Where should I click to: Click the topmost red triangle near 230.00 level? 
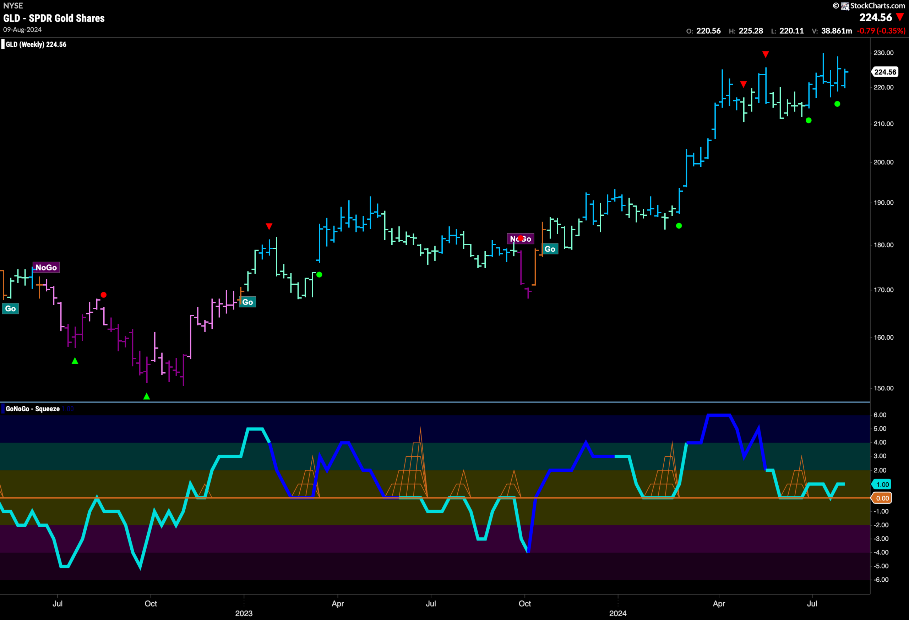[766, 54]
